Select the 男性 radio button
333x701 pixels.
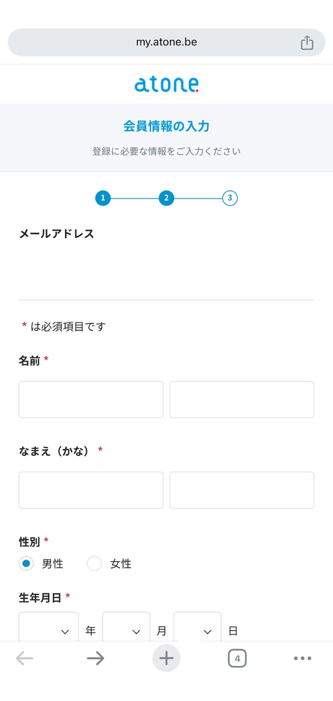[x=26, y=563]
